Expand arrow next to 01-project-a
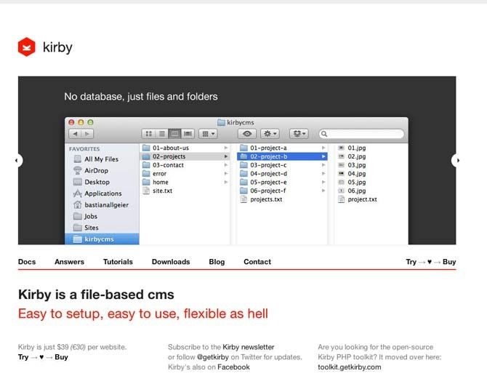The width and height of the screenshot is (487, 379). 323,148
